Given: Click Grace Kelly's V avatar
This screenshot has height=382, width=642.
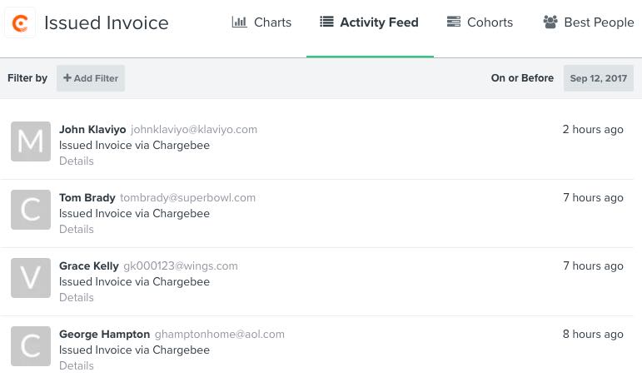Looking at the screenshot, I should pyautogui.click(x=31, y=278).
